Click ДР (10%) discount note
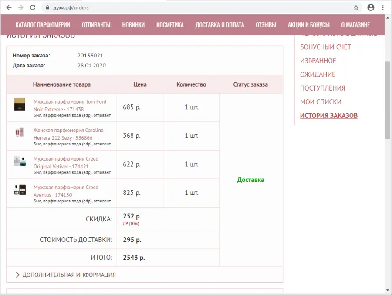 coord(131,224)
